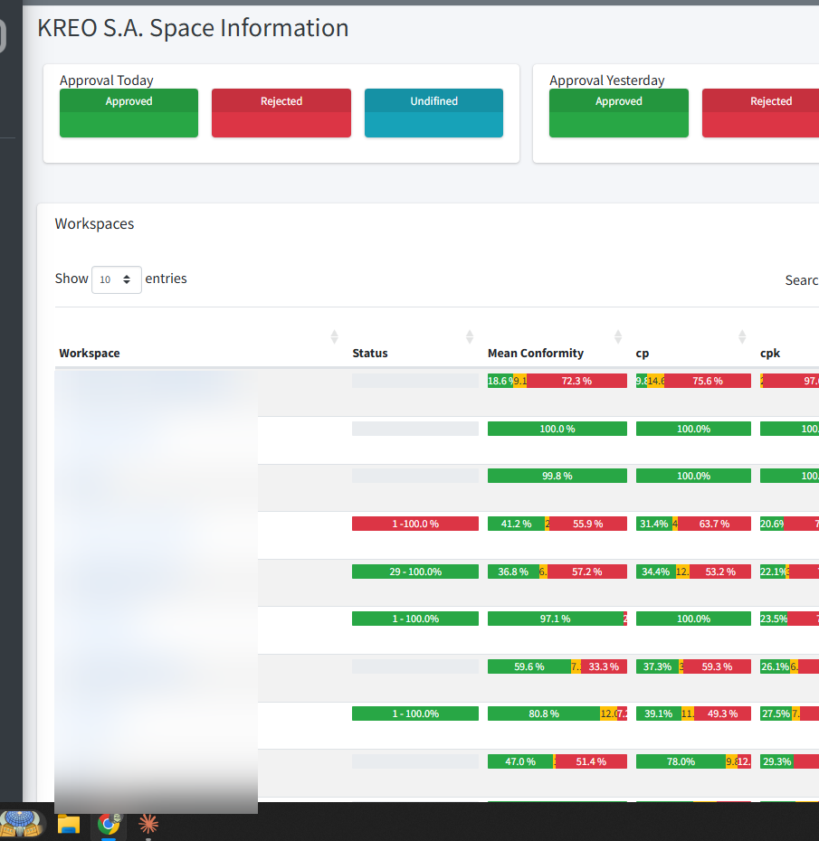This screenshot has width=819, height=841.
Task: Click the cpk column header
Action: point(769,354)
